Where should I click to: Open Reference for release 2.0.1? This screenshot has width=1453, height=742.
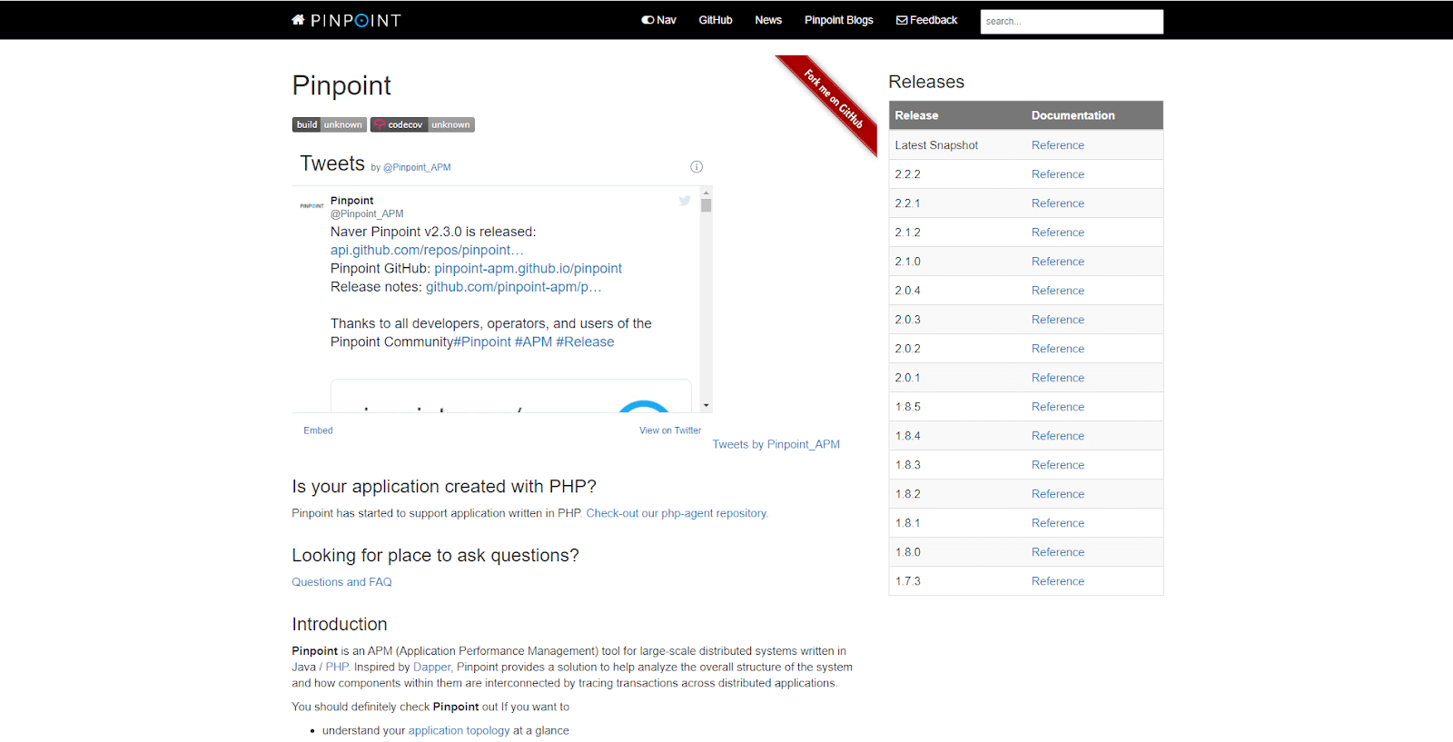pyautogui.click(x=1058, y=378)
